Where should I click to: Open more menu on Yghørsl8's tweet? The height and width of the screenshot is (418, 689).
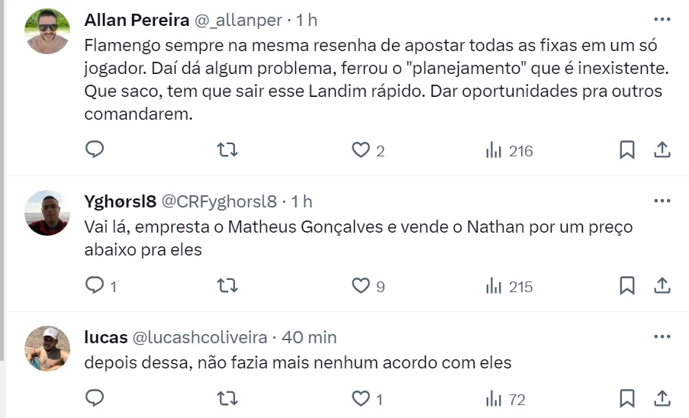coord(662,201)
